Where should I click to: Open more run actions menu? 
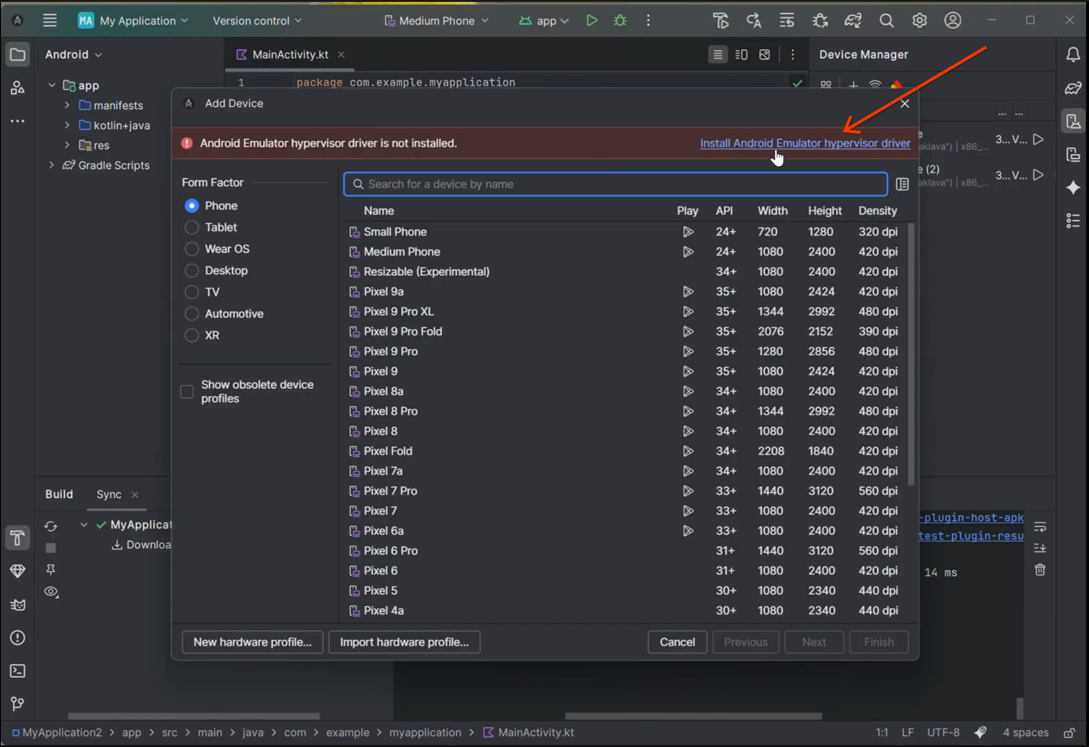[648, 21]
